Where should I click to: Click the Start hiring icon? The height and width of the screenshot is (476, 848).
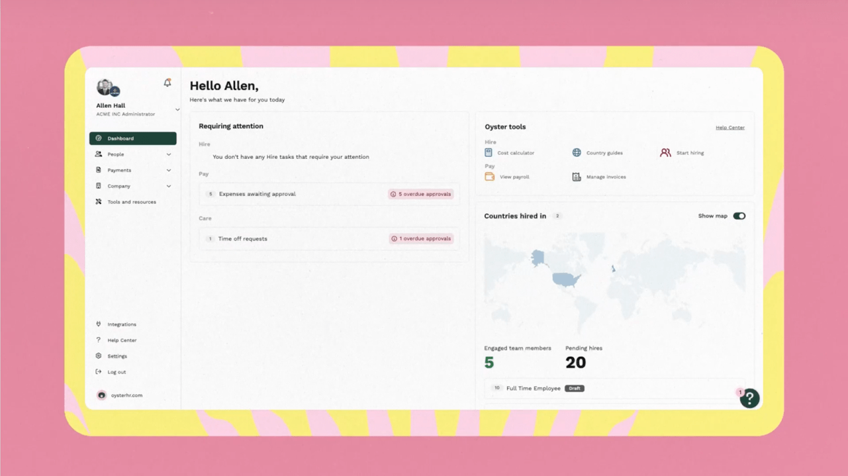[664, 152]
